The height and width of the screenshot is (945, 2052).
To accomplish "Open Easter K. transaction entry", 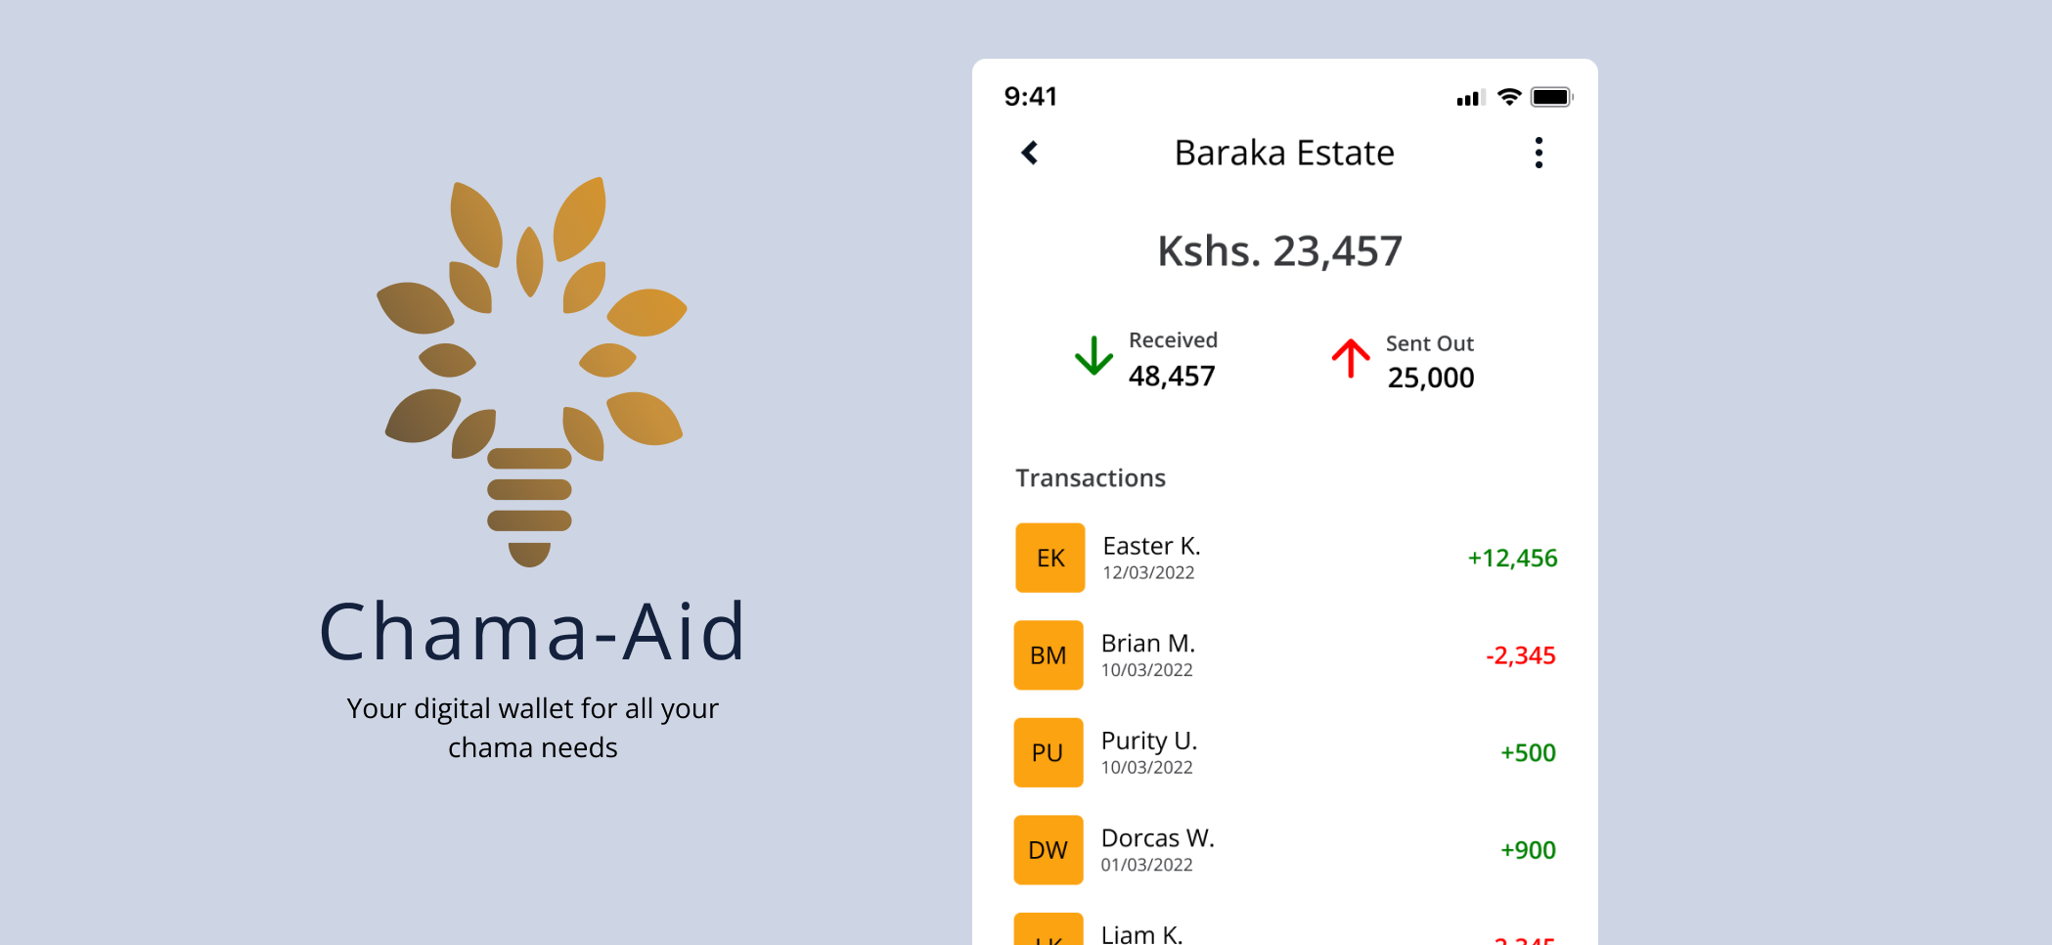I will pos(1285,558).
